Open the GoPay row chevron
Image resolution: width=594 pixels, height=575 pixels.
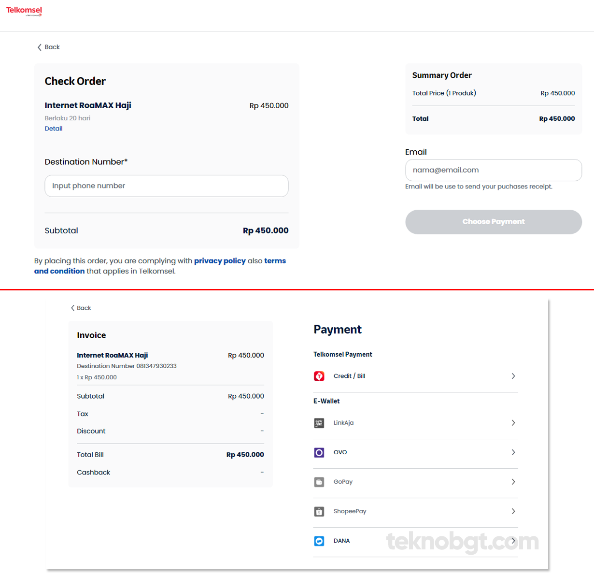click(513, 482)
